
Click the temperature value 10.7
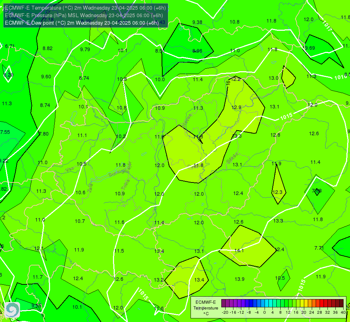tap(80, 221)
